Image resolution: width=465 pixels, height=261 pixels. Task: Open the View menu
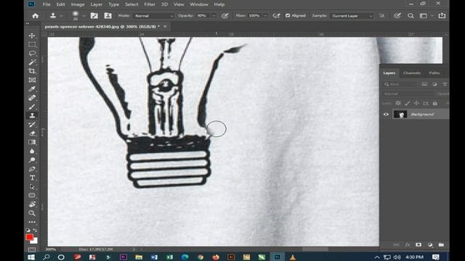(x=179, y=4)
